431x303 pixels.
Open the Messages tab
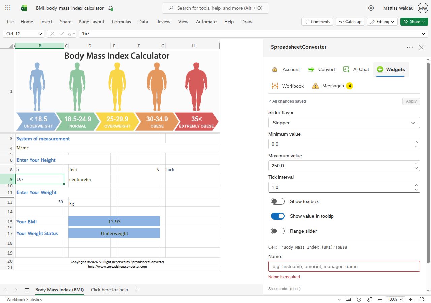click(x=332, y=86)
